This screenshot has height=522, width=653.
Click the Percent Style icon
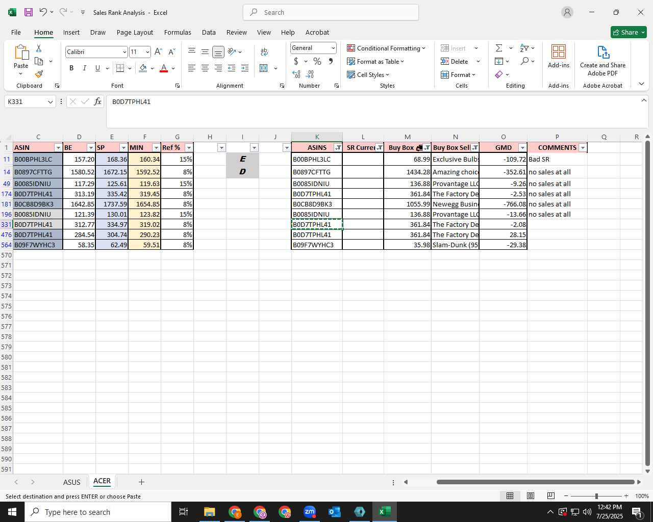317,61
